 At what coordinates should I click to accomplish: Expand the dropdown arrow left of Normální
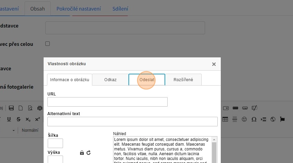tap(14, 130)
